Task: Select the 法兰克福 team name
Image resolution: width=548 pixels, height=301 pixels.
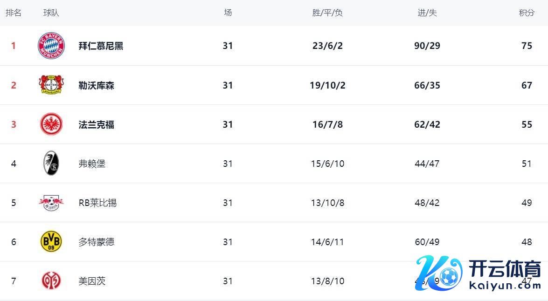Action: 96,124
